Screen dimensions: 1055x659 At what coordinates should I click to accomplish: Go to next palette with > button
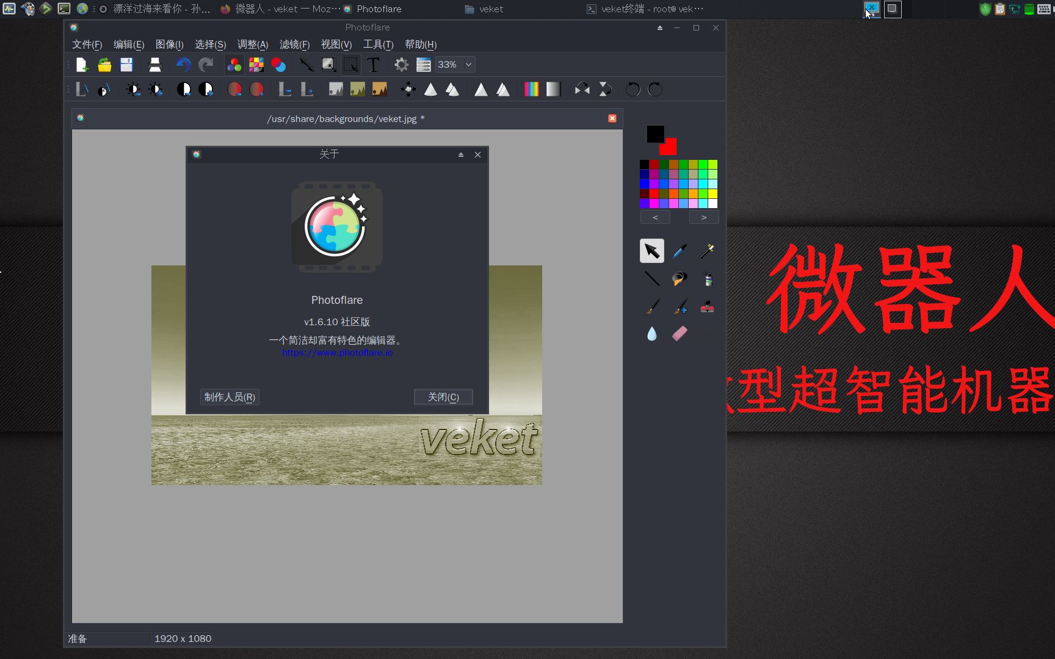[x=704, y=217]
